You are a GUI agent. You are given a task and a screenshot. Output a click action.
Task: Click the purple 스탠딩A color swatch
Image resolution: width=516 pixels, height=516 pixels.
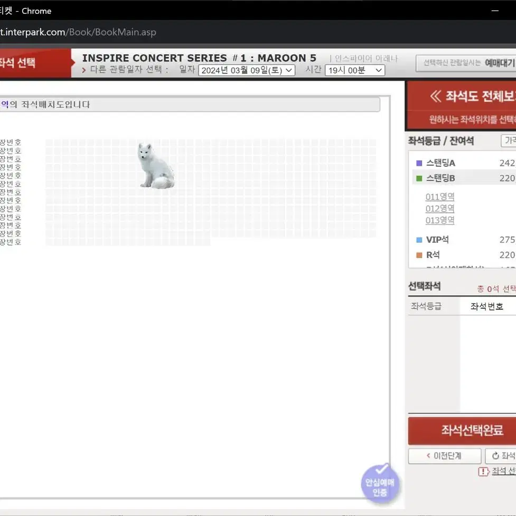[419, 163]
